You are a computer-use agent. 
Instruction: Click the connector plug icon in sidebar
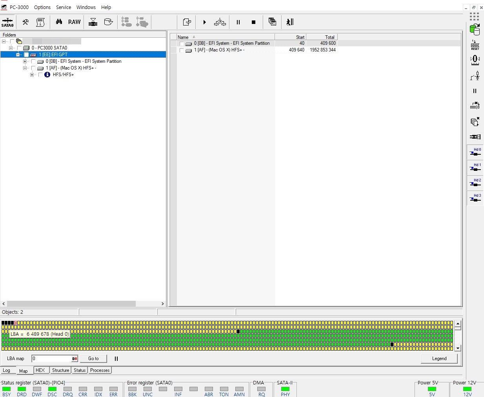pos(475,137)
